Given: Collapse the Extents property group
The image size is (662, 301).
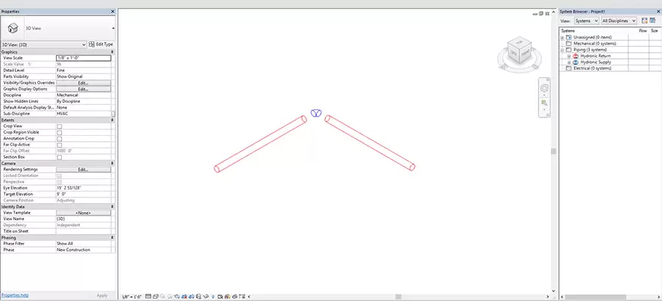Looking at the screenshot, I should [x=113, y=120].
